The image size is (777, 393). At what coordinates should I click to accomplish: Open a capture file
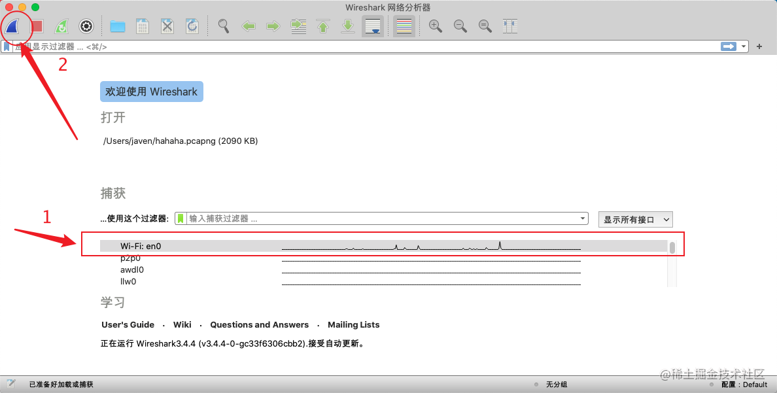[118, 26]
